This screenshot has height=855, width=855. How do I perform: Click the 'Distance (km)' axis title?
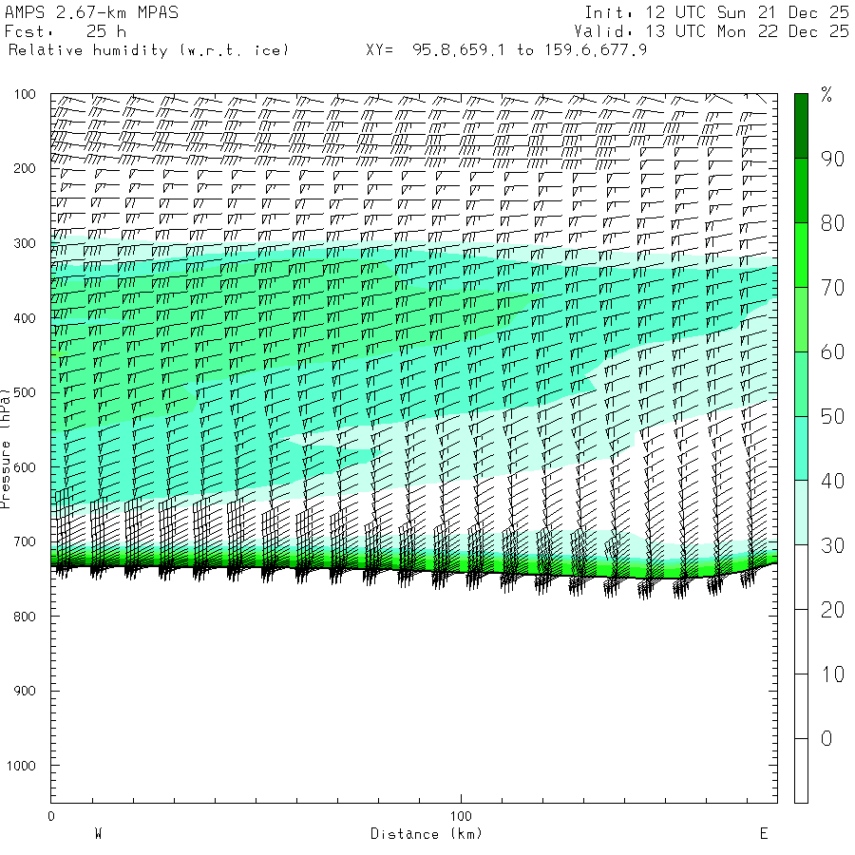427,834
